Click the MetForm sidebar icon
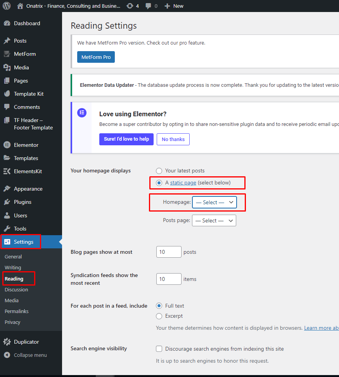 7,54
